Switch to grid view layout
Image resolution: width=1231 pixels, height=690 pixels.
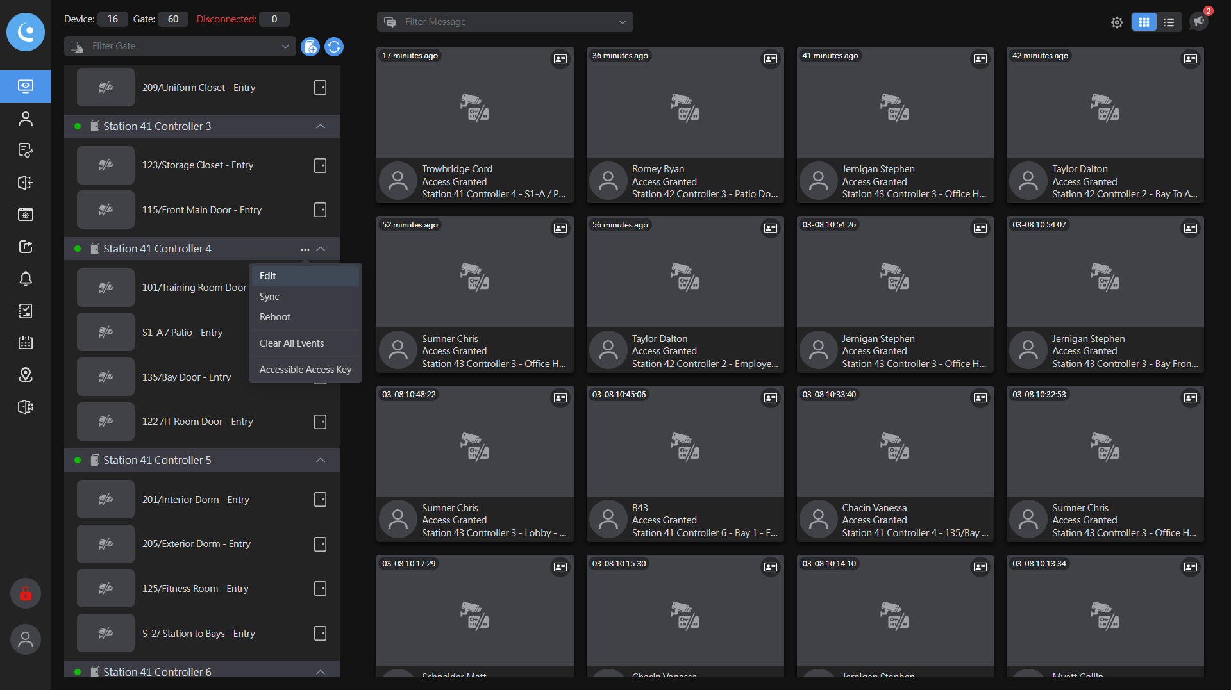(x=1144, y=22)
